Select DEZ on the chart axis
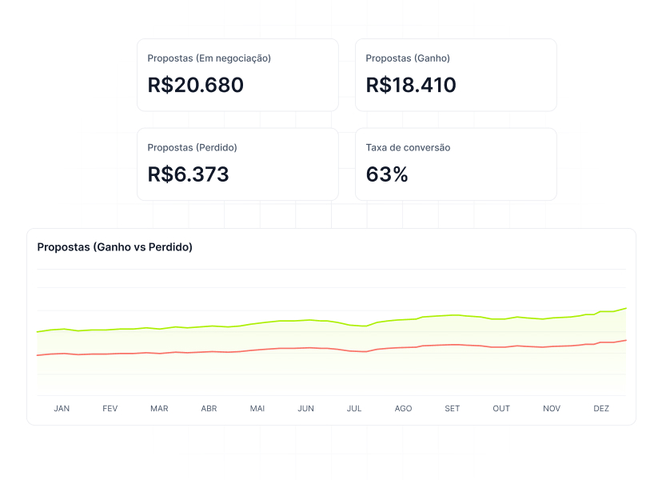The image size is (662, 480). tap(600, 408)
